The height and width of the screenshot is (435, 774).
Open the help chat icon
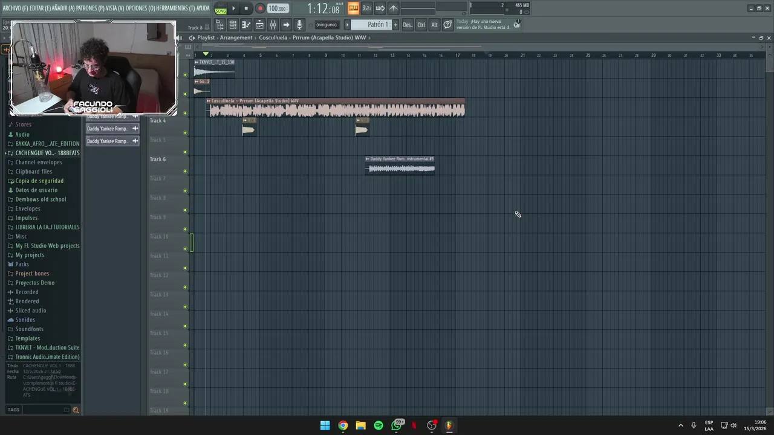coord(447,25)
